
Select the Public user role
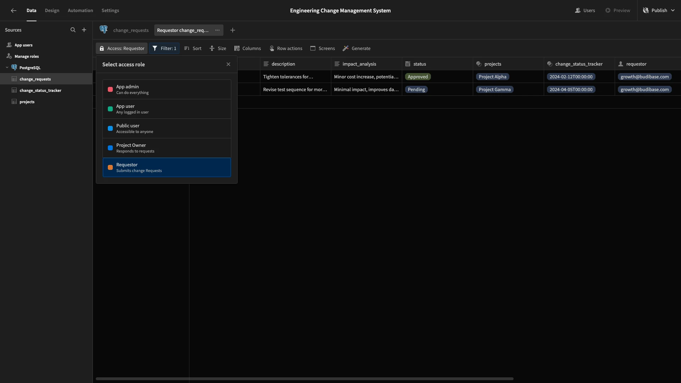(x=167, y=128)
